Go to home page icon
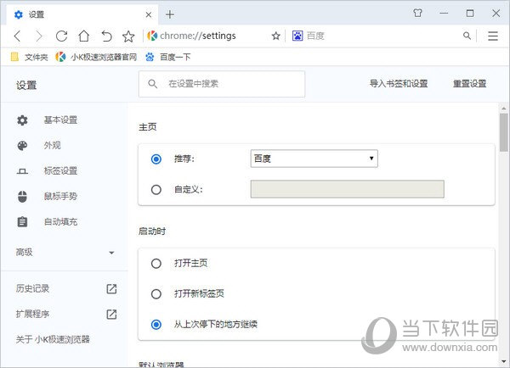The image size is (510, 368). click(84, 36)
